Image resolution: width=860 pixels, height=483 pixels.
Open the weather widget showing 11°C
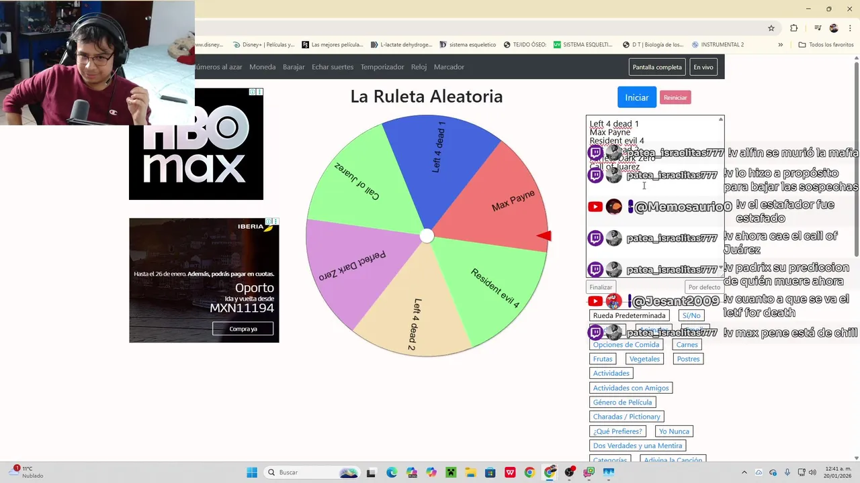point(27,472)
